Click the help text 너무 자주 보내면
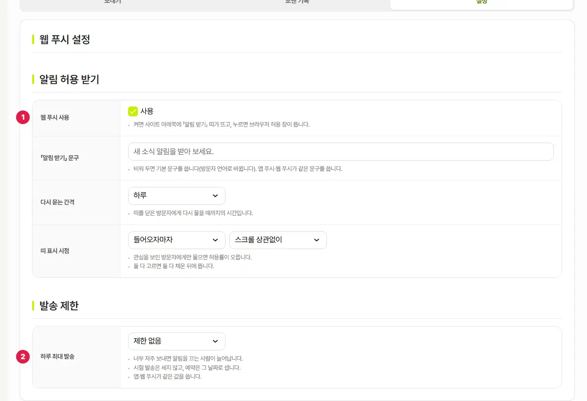The height and width of the screenshot is (401, 587). coord(188,359)
